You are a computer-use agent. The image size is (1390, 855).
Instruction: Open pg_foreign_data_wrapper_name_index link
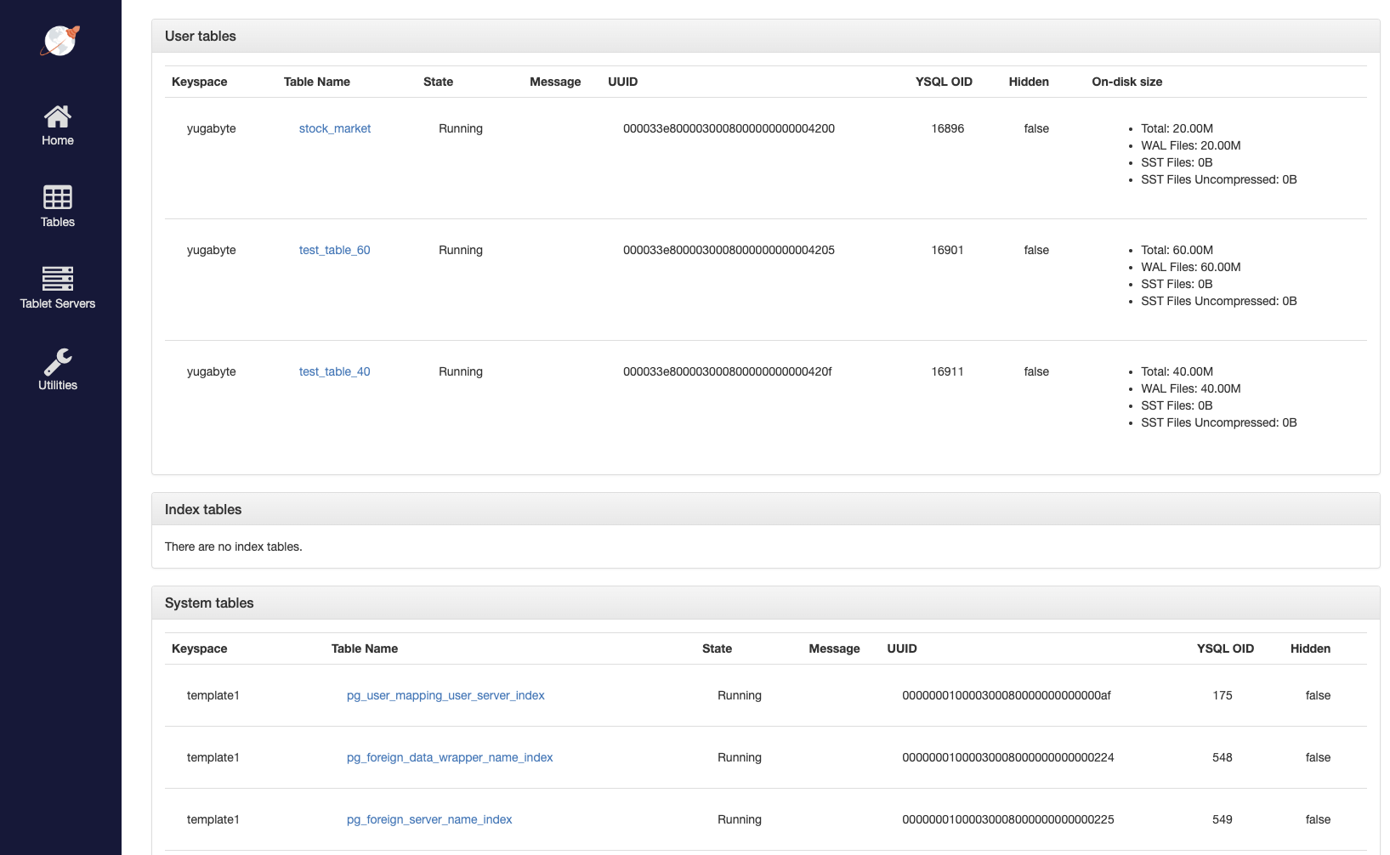click(450, 758)
